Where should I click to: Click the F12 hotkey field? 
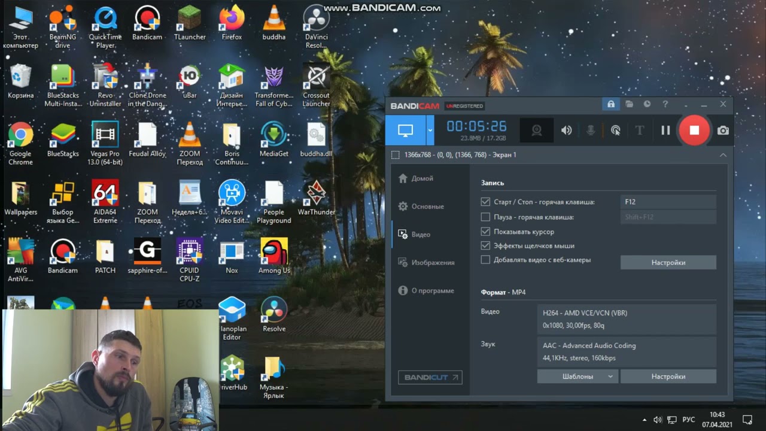pyautogui.click(x=668, y=202)
